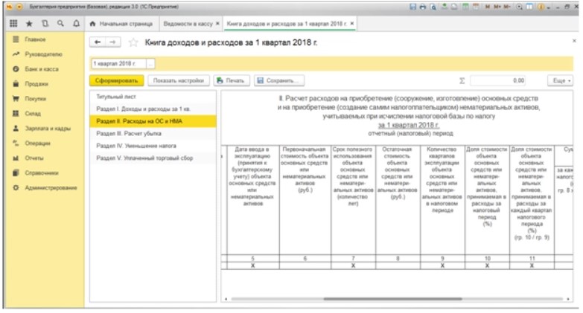Open the notifications bell icon
This screenshot has height=313, width=583.
pyautogui.click(x=76, y=24)
